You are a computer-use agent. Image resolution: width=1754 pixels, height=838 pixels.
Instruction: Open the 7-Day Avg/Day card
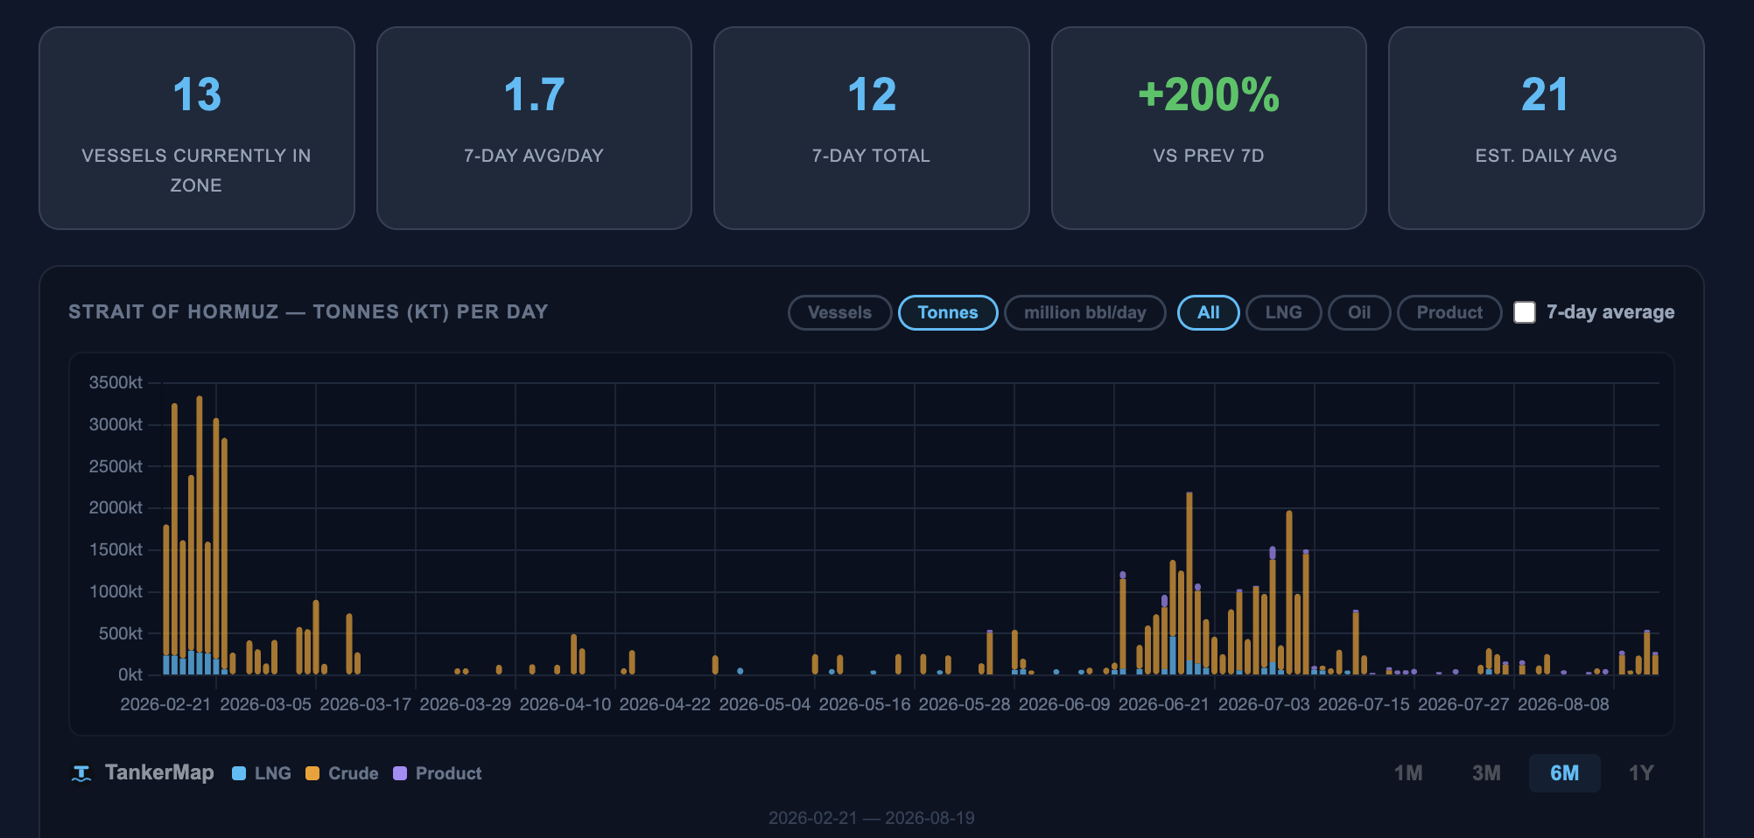(x=534, y=128)
